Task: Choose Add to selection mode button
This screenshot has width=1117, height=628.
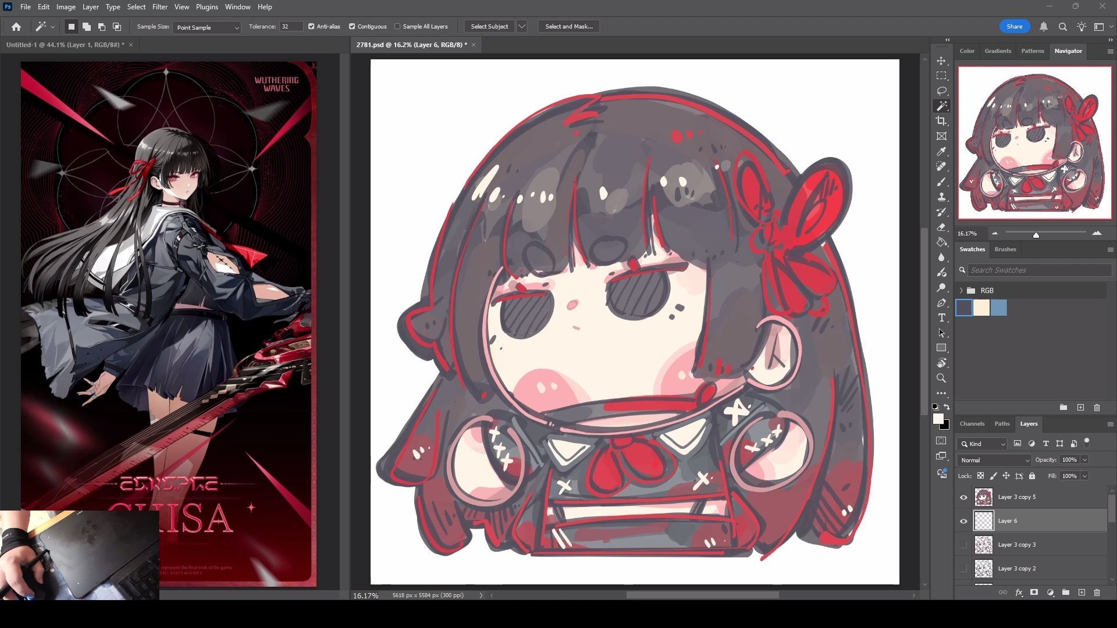Action: 86,27
